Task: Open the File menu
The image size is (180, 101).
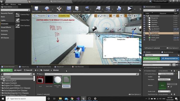Action: [x=2, y=4]
